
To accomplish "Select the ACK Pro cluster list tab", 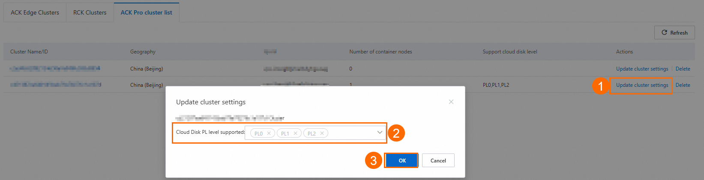I will coord(146,12).
